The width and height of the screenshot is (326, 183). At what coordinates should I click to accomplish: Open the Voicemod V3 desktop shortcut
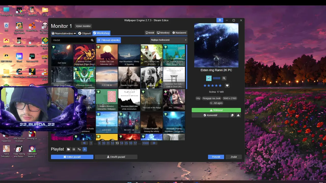click(32, 58)
